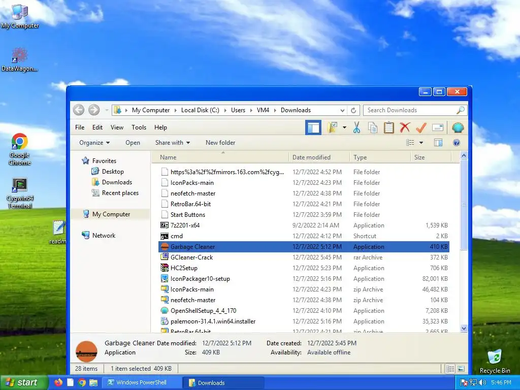This screenshot has height=390, width=520.
Task: Select the DataWagon desktop shortcut
Action: [x=20, y=60]
